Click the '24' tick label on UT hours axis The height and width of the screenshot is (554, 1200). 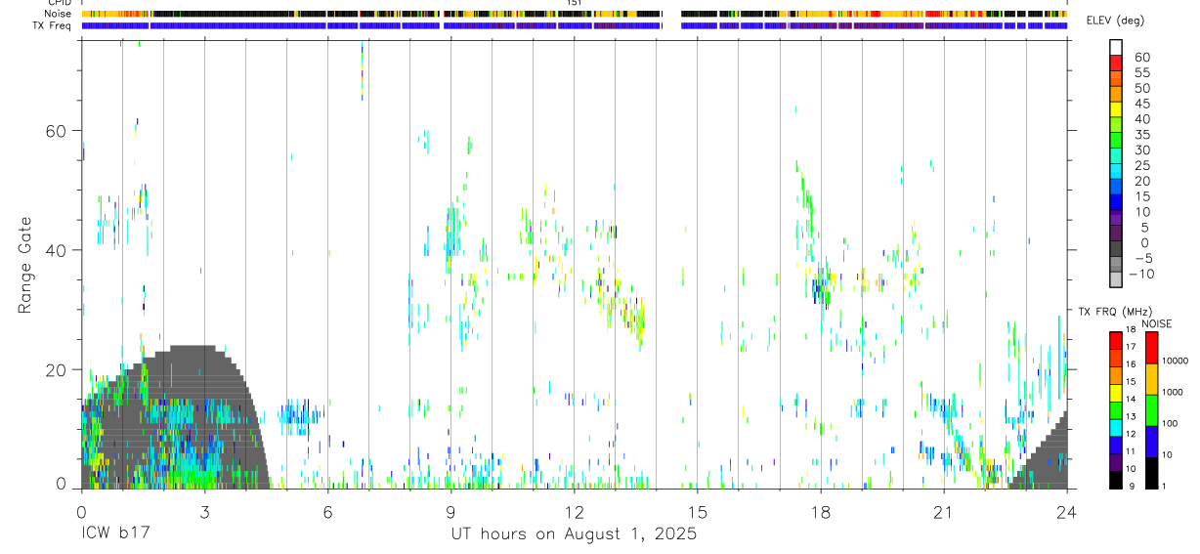click(1066, 511)
